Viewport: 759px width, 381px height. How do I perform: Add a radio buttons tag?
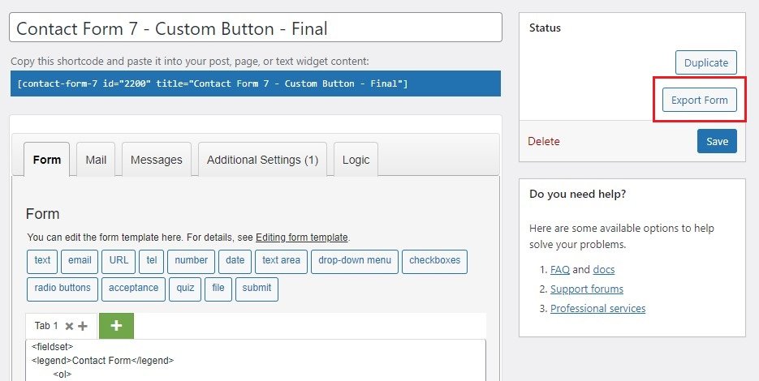(62, 289)
